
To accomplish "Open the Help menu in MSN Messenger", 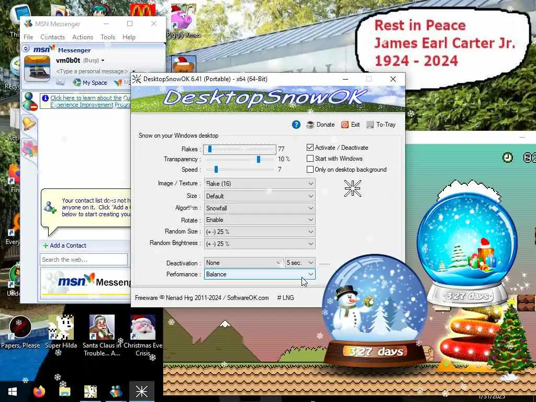I will (129, 37).
